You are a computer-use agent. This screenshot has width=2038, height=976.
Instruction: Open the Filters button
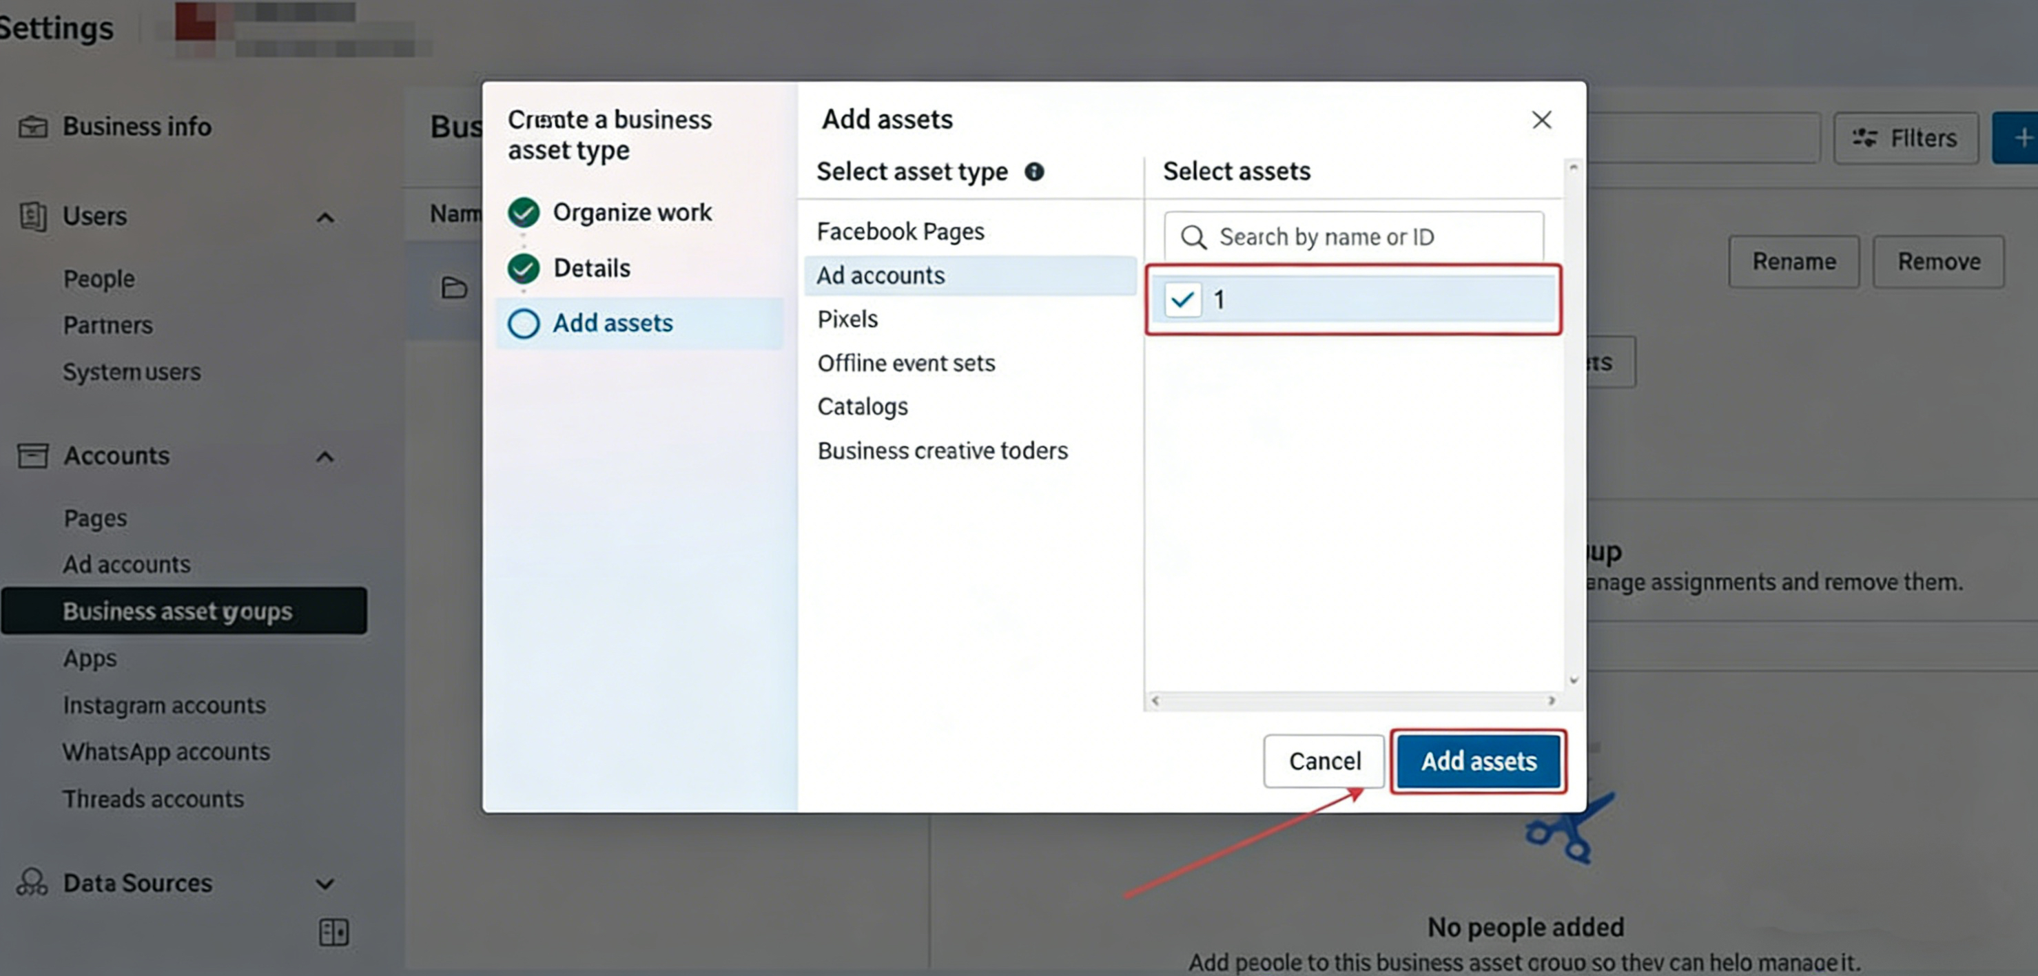pyautogui.click(x=1906, y=138)
